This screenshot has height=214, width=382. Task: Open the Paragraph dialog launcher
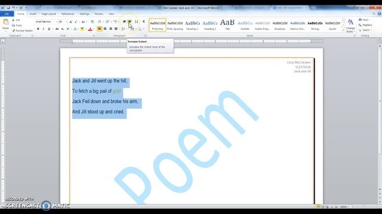[x=145, y=36]
